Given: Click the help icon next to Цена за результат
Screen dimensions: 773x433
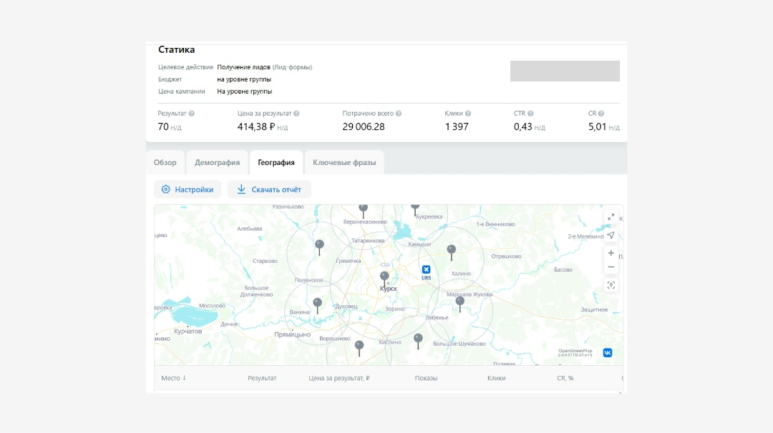Looking at the screenshot, I should [x=296, y=114].
